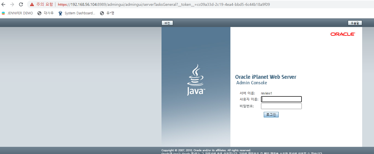Click the Oracle logo

pyautogui.click(x=343, y=34)
